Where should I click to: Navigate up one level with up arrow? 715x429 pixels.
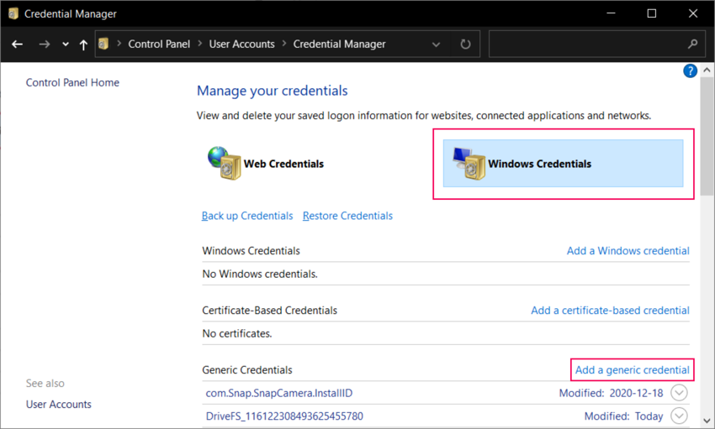[x=82, y=44]
